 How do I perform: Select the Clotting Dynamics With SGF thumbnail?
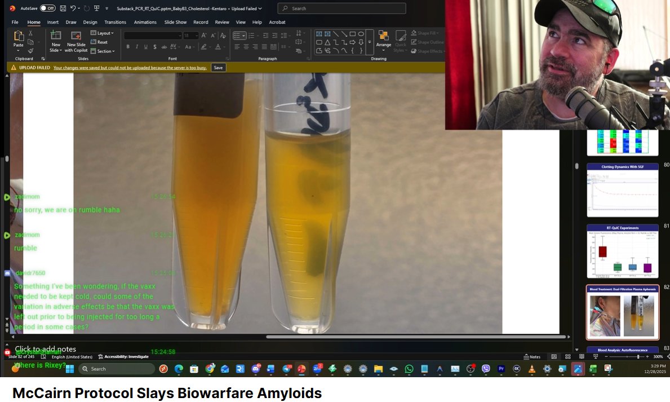[623, 191]
